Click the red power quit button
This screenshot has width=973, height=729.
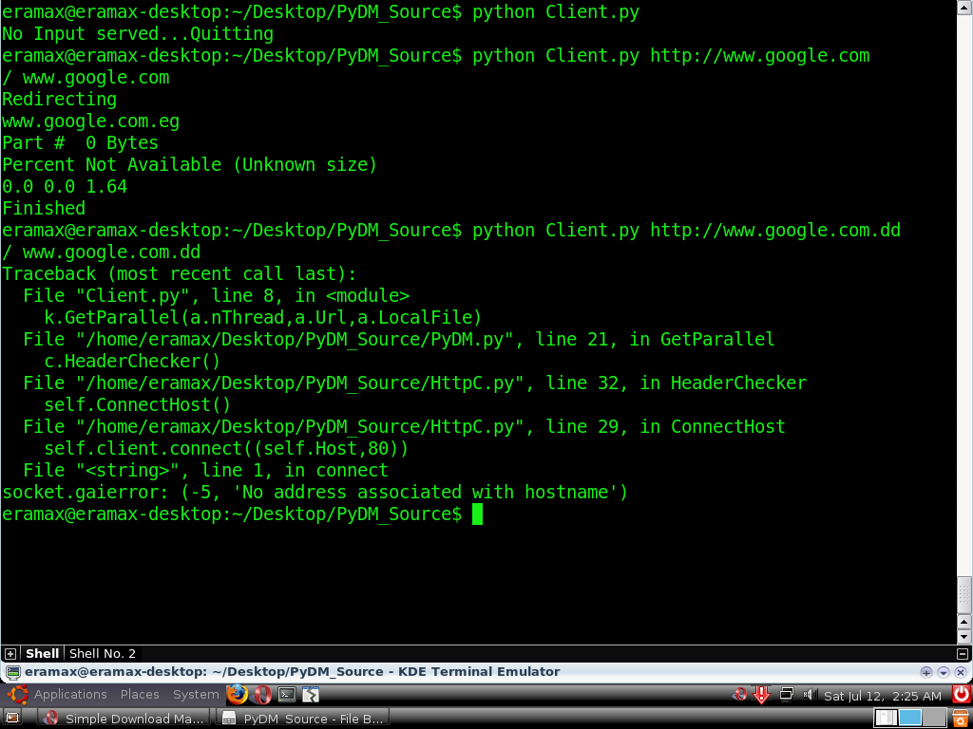click(962, 694)
